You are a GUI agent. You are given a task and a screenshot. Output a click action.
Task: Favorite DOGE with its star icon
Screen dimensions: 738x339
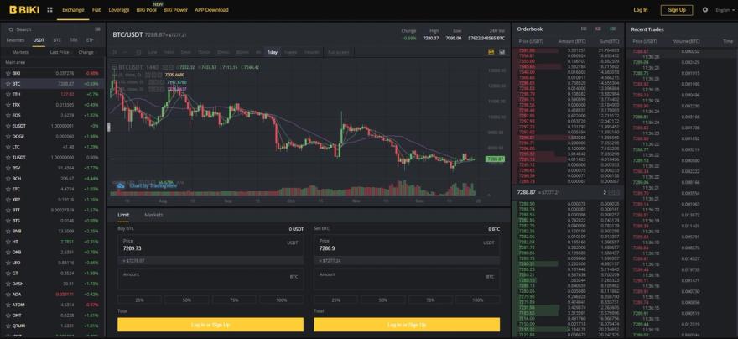pyautogui.click(x=8, y=137)
